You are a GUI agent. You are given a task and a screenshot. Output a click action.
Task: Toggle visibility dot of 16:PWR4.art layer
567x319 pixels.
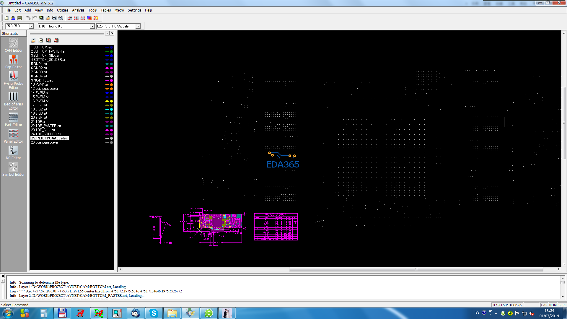(112, 101)
